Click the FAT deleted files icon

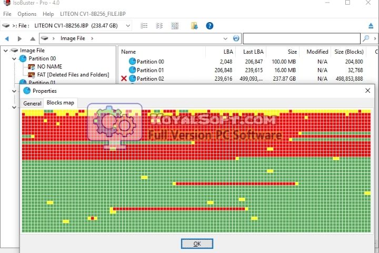32,75
